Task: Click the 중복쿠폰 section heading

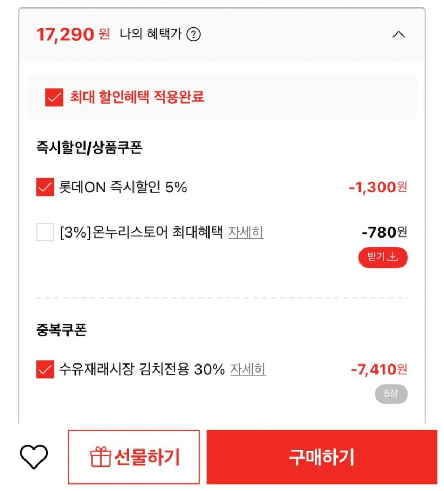Action: pyautogui.click(x=61, y=330)
